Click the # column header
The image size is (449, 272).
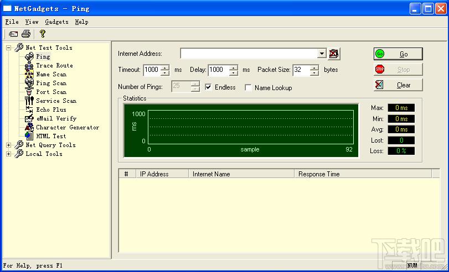[x=127, y=174]
